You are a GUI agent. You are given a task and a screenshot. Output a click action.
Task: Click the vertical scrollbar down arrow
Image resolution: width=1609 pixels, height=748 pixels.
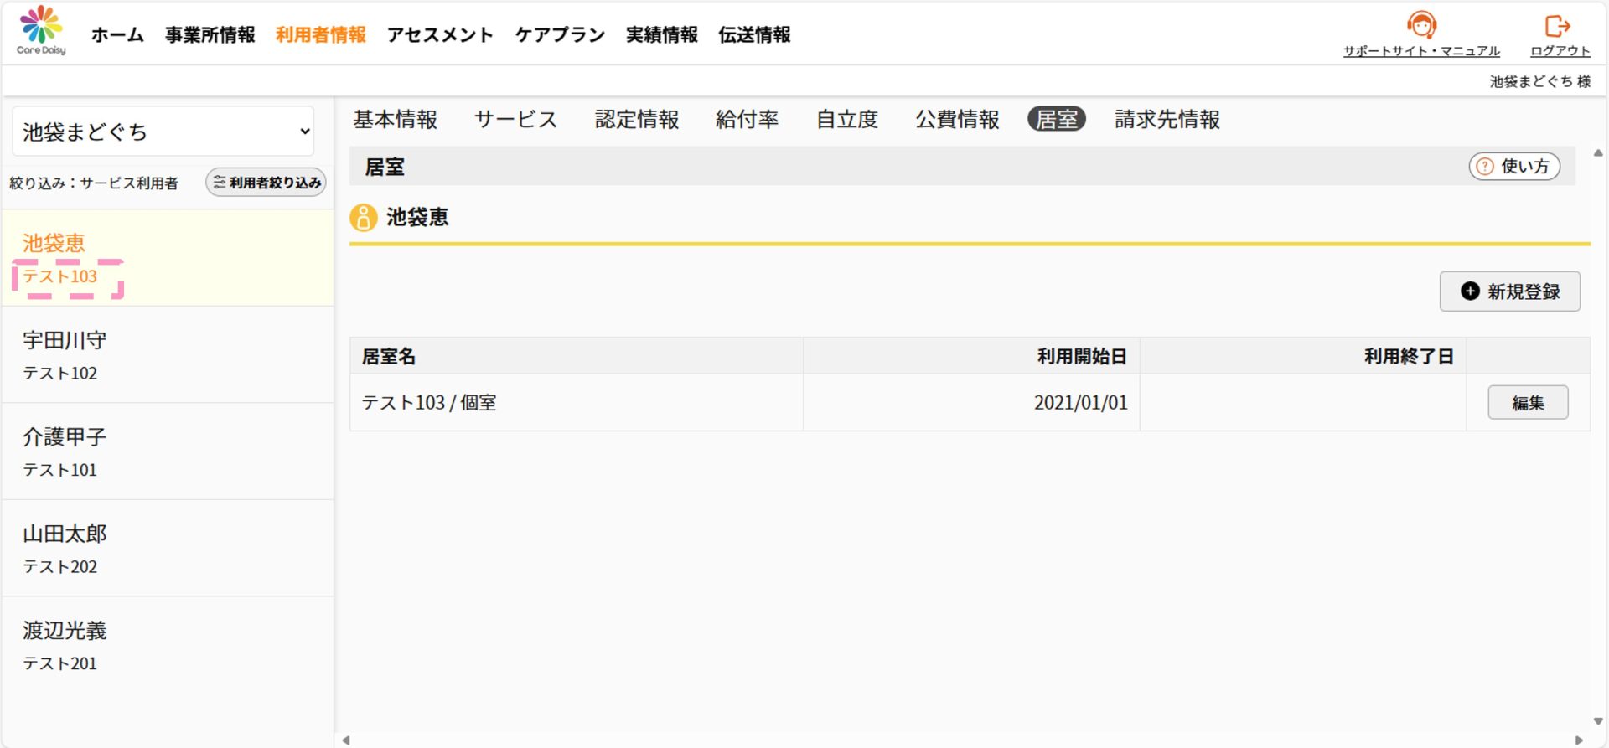coord(1598,721)
